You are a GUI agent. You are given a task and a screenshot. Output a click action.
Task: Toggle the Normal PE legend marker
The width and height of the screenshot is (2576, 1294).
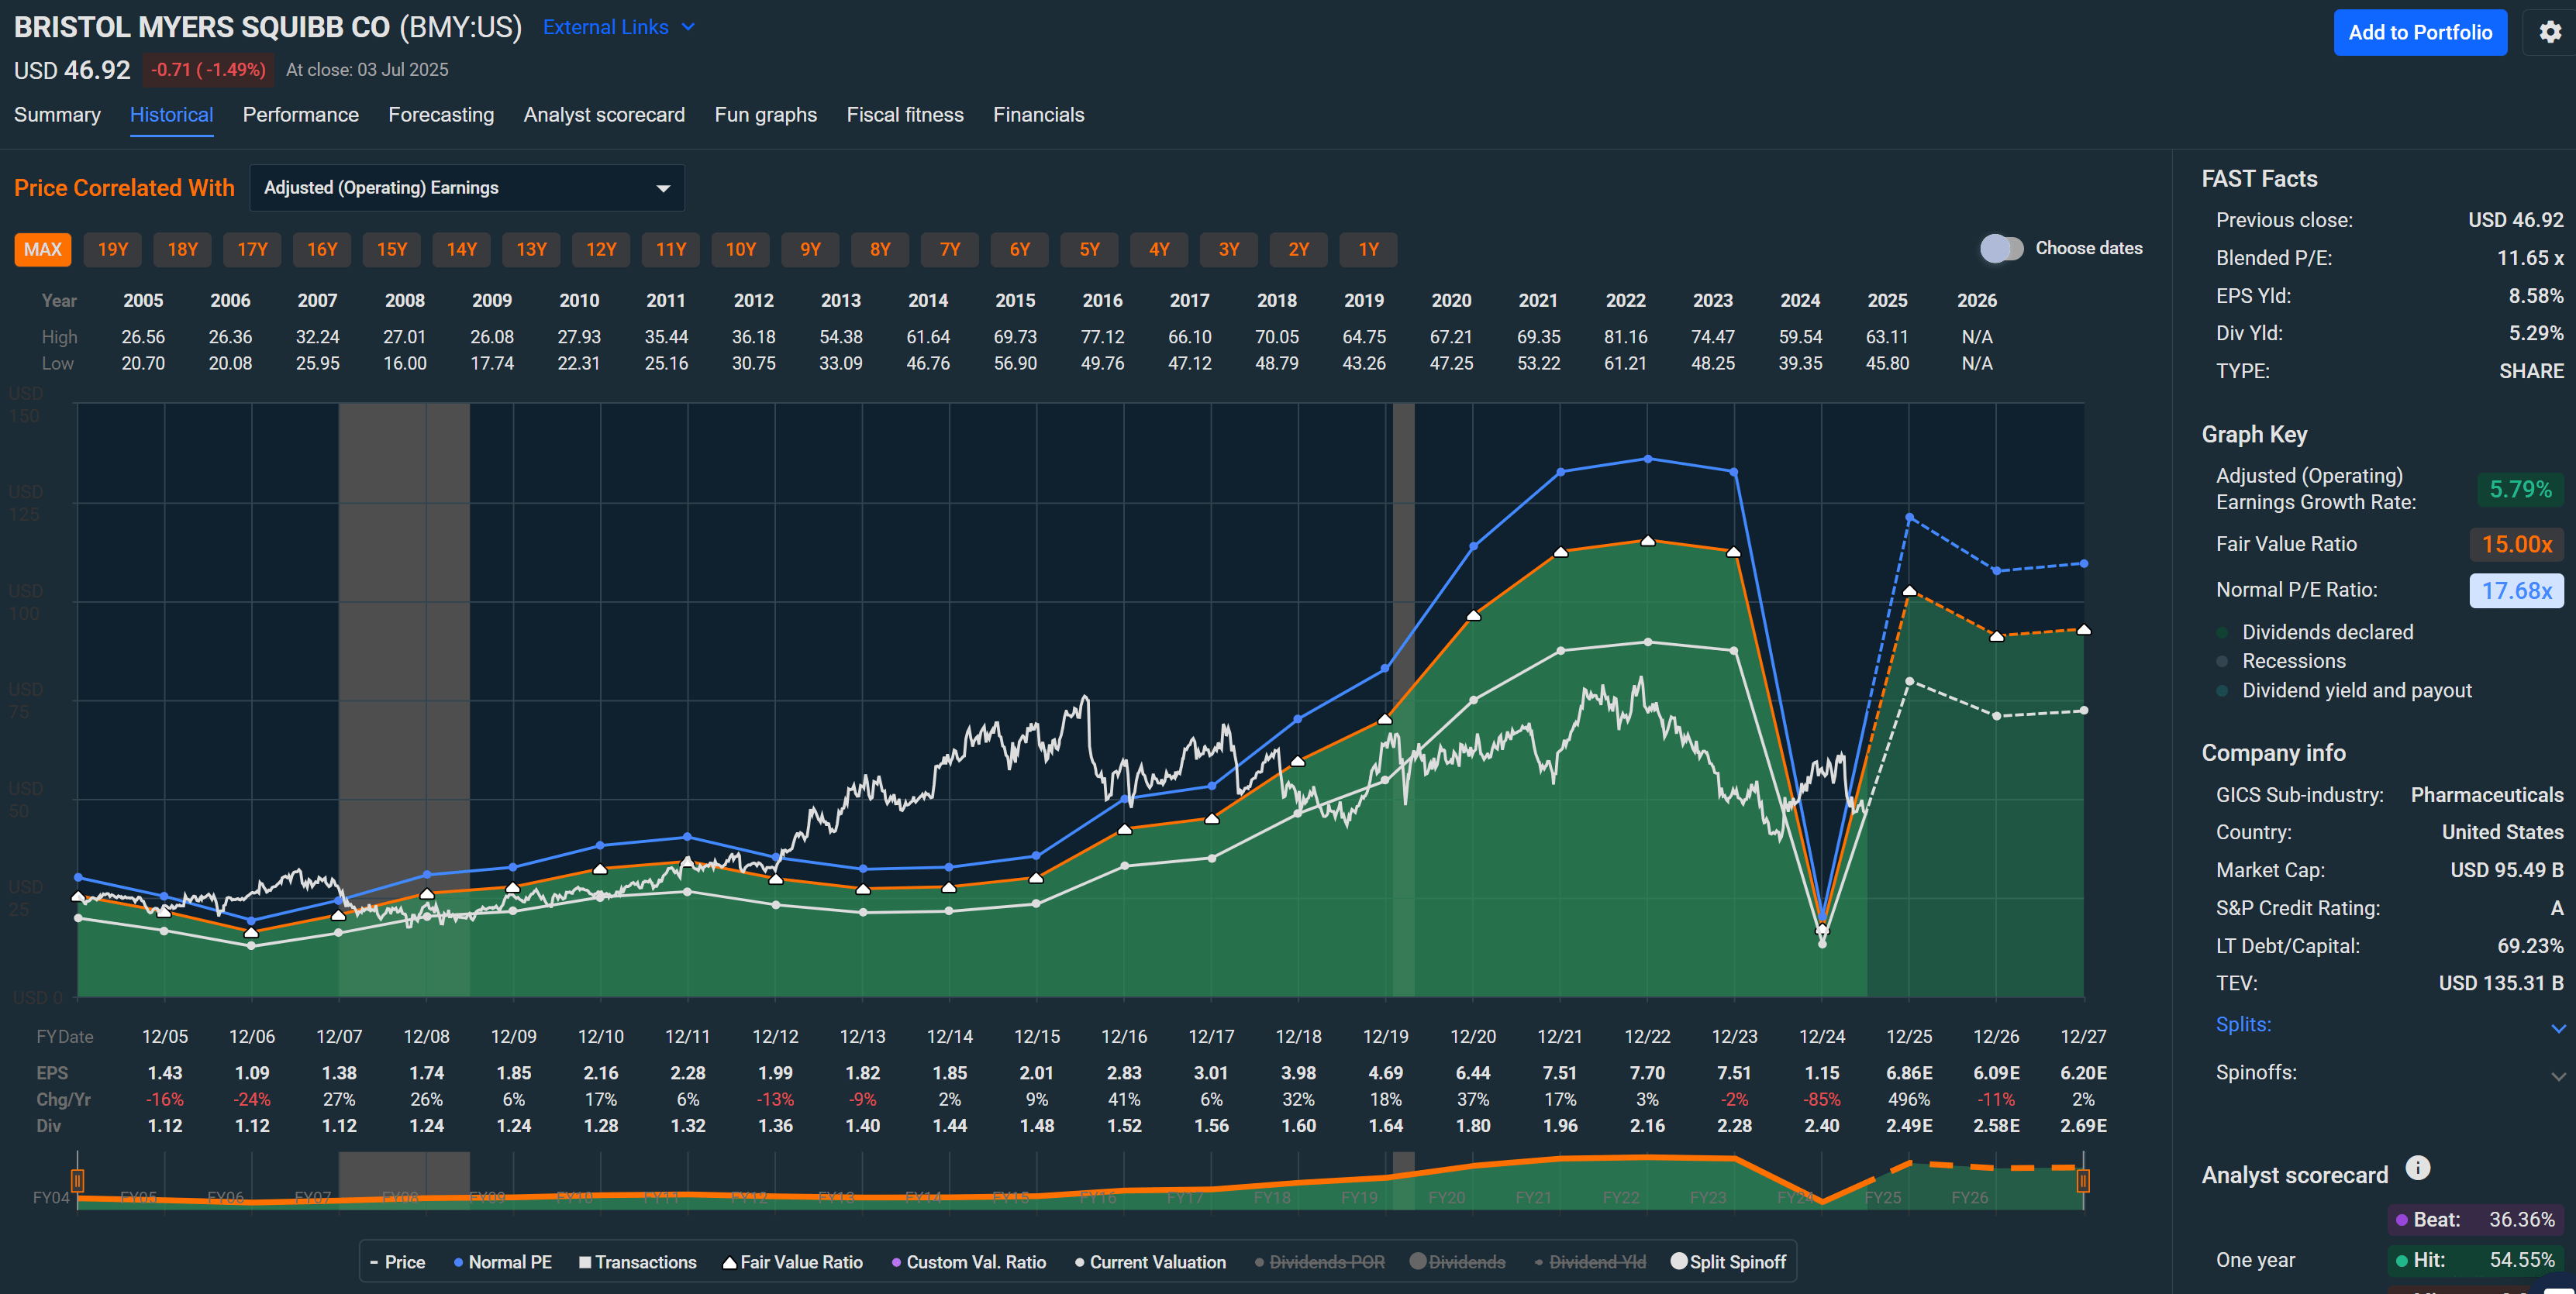point(459,1261)
